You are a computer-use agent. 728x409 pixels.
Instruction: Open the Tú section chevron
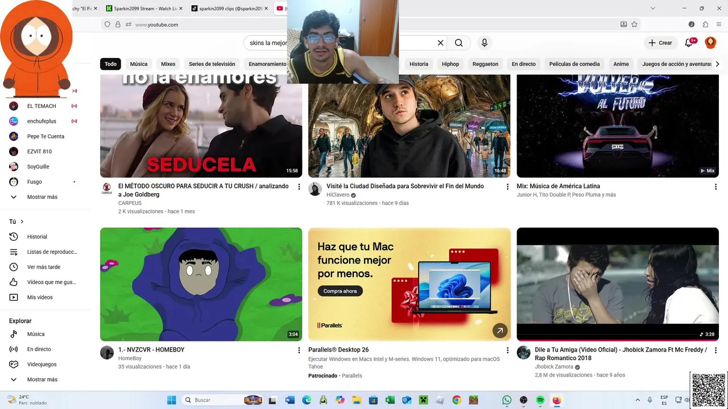click(22, 222)
